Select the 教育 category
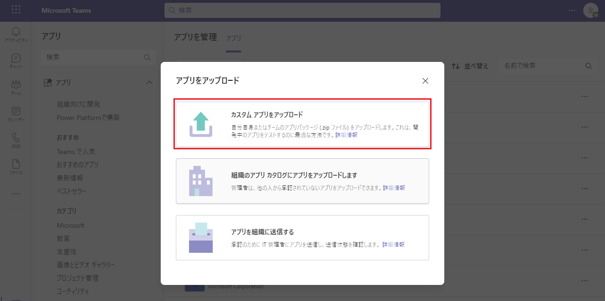 click(63, 239)
